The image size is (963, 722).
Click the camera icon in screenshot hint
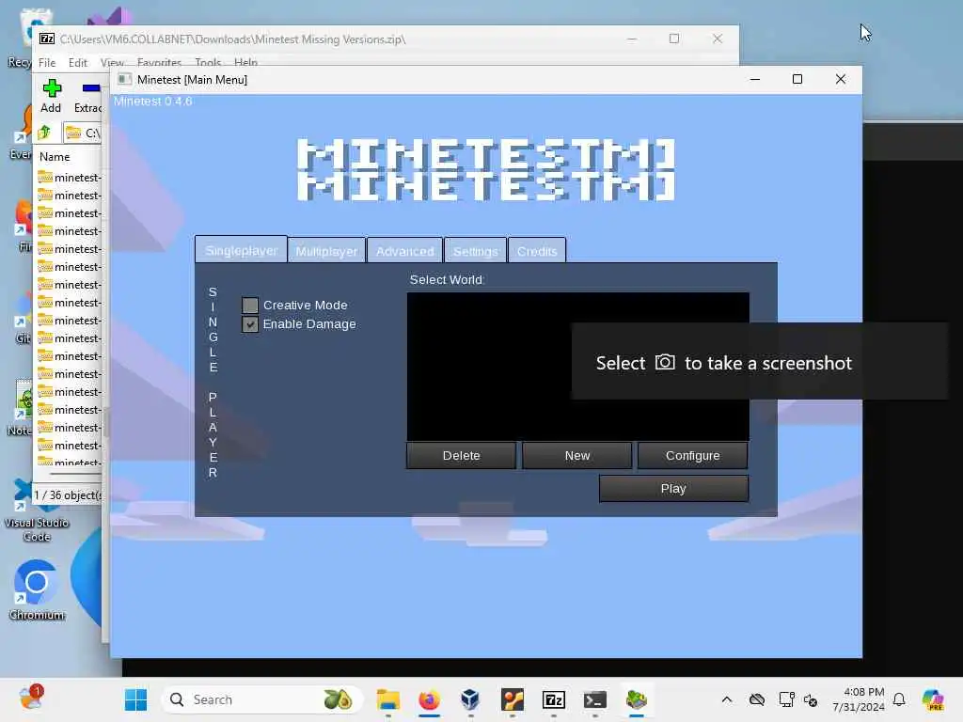tap(665, 362)
